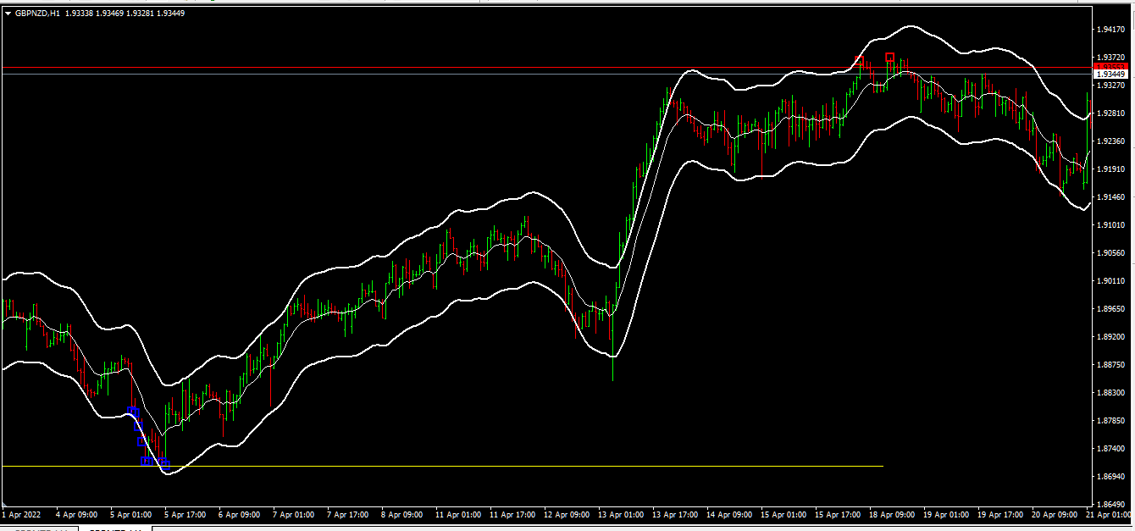Click time axis label 20 Apr 09:00
Image resolution: width=1135 pixels, height=531 pixels.
coord(1055,514)
